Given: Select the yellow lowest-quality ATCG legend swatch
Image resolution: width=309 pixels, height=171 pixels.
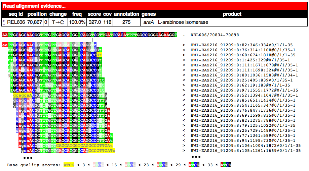Looking at the screenshot, I should [69, 165].
